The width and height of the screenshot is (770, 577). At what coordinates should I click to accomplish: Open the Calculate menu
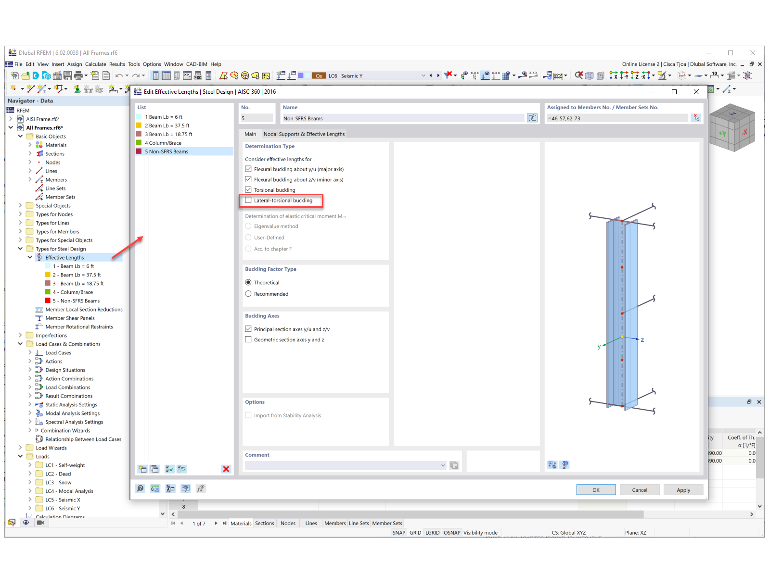pos(95,64)
